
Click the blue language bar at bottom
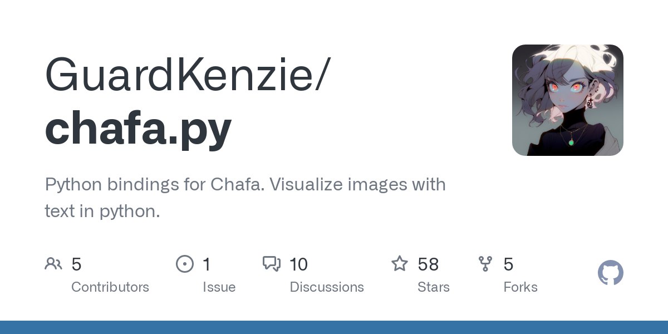(334, 327)
